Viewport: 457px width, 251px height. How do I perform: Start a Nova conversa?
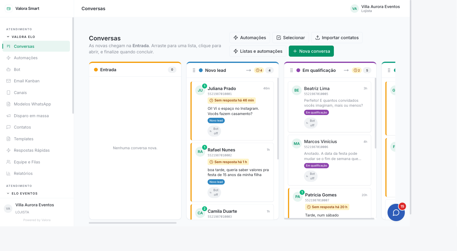point(311,51)
